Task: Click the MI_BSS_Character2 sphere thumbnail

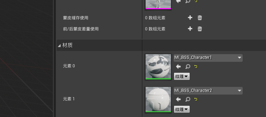Action: pos(158,99)
